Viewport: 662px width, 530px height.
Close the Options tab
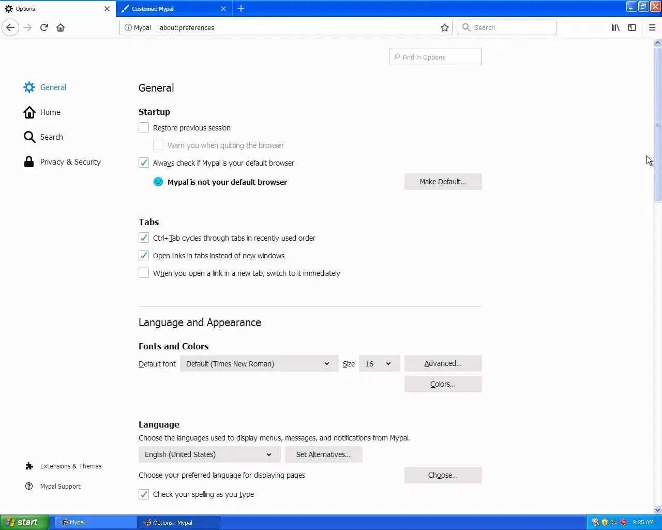click(x=107, y=9)
